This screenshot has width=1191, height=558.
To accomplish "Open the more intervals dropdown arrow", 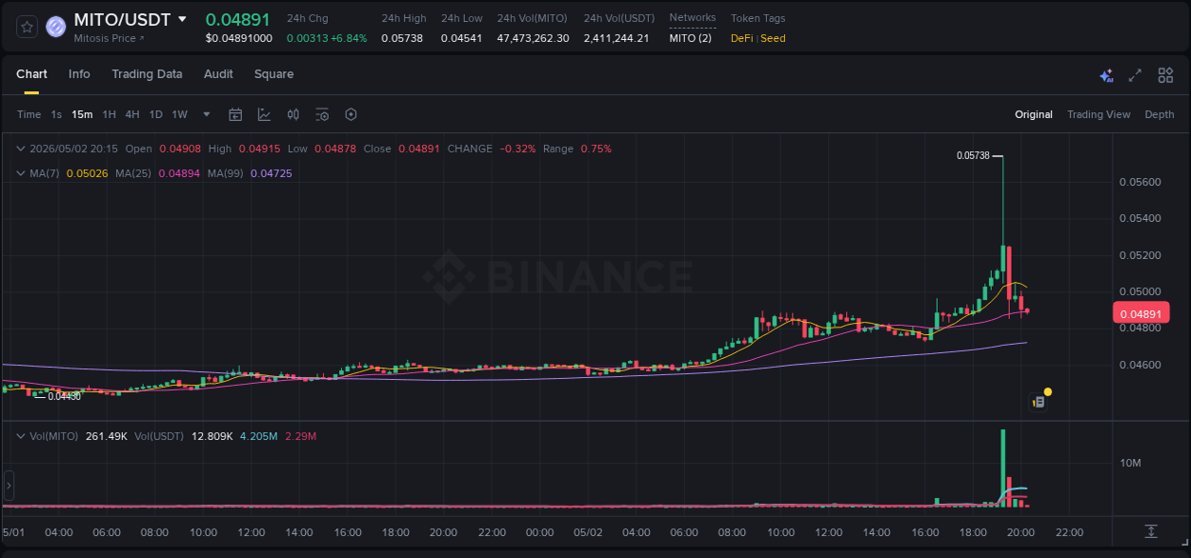I will tap(207, 114).
